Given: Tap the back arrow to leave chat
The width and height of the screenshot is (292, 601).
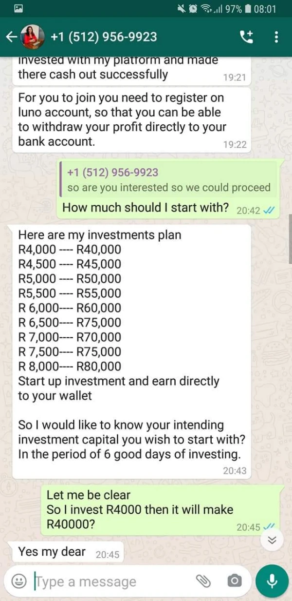Looking at the screenshot, I should click(11, 37).
